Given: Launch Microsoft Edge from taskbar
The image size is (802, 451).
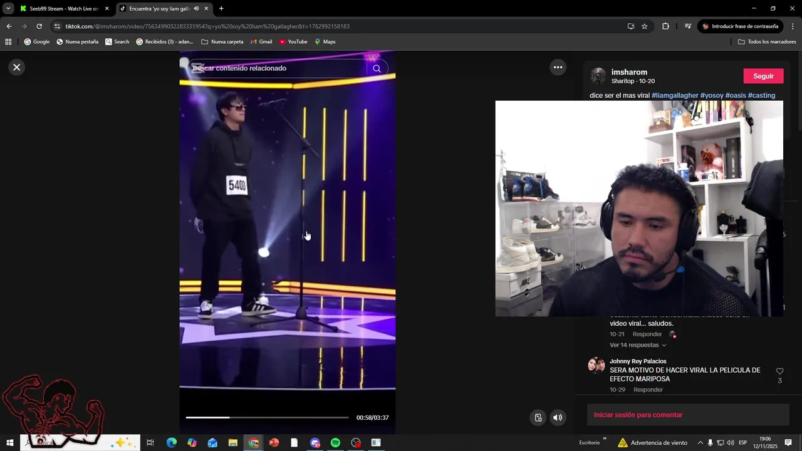Looking at the screenshot, I should click(x=172, y=443).
